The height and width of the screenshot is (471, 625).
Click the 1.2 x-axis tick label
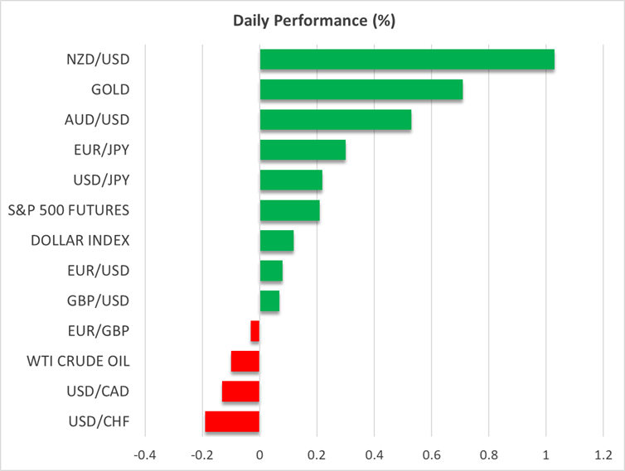[x=603, y=456]
